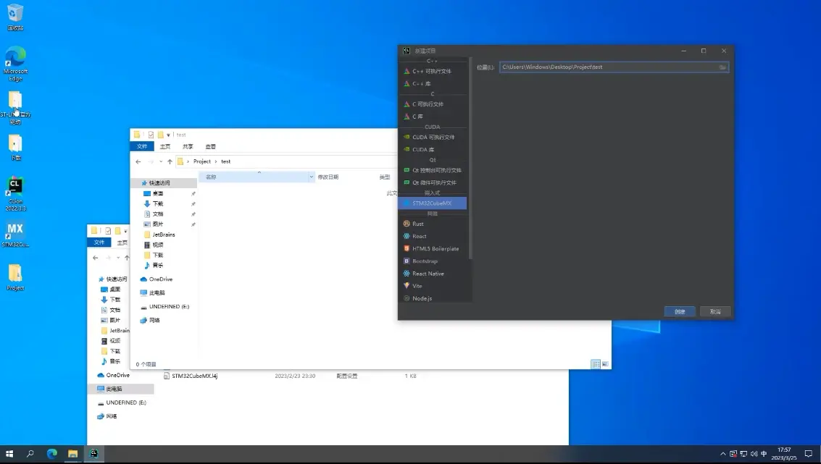Click the 创建 button in new project dialog
821x464 pixels.
[x=680, y=311]
